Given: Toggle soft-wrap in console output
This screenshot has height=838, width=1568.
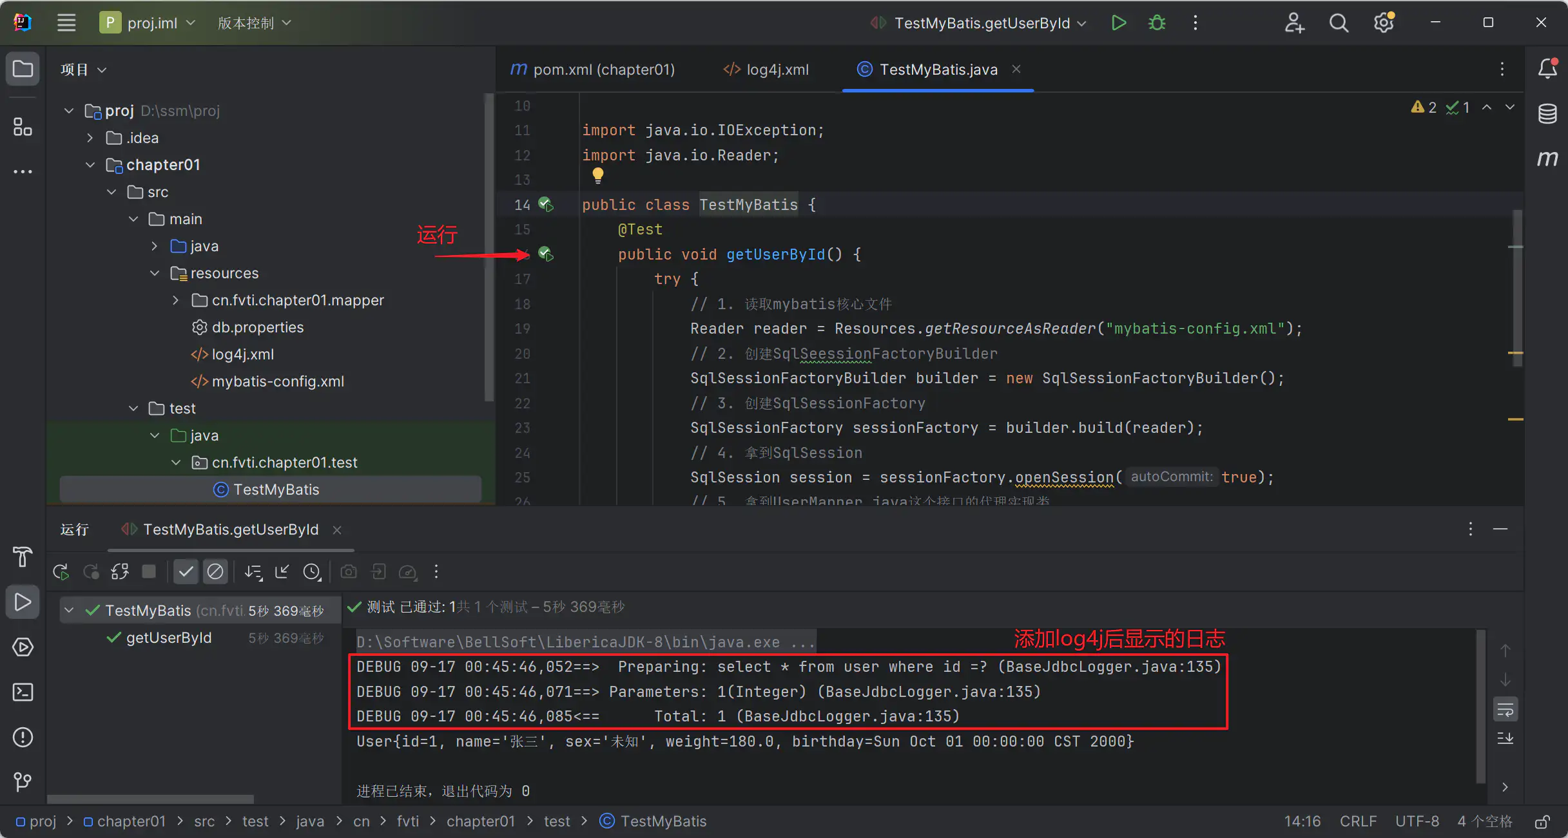Looking at the screenshot, I should (1505, 710).
